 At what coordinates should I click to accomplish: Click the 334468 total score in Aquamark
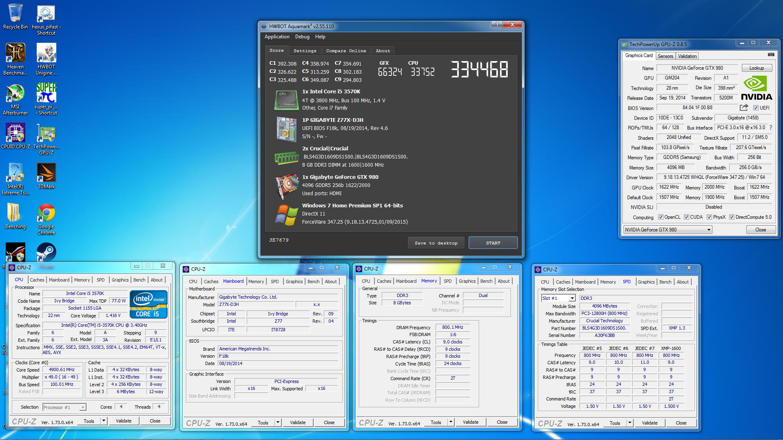click(480, 69)
